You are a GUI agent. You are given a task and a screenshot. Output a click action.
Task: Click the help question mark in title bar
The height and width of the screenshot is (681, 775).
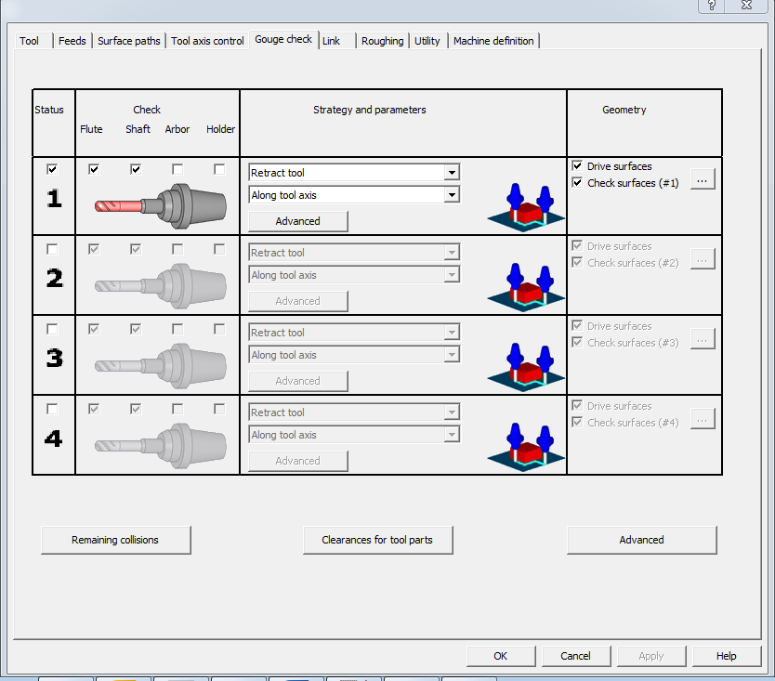click(x=712, y=6)
